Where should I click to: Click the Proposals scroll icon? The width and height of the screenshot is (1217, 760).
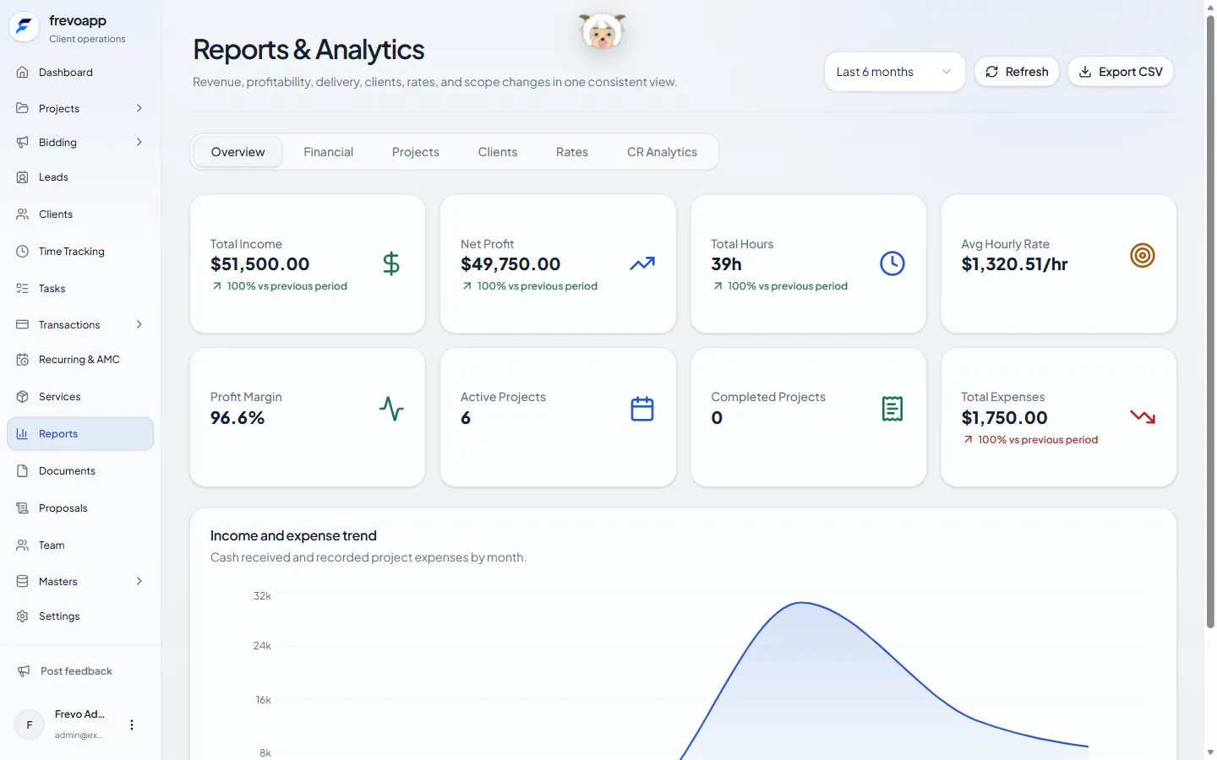(x=23, y=508)
